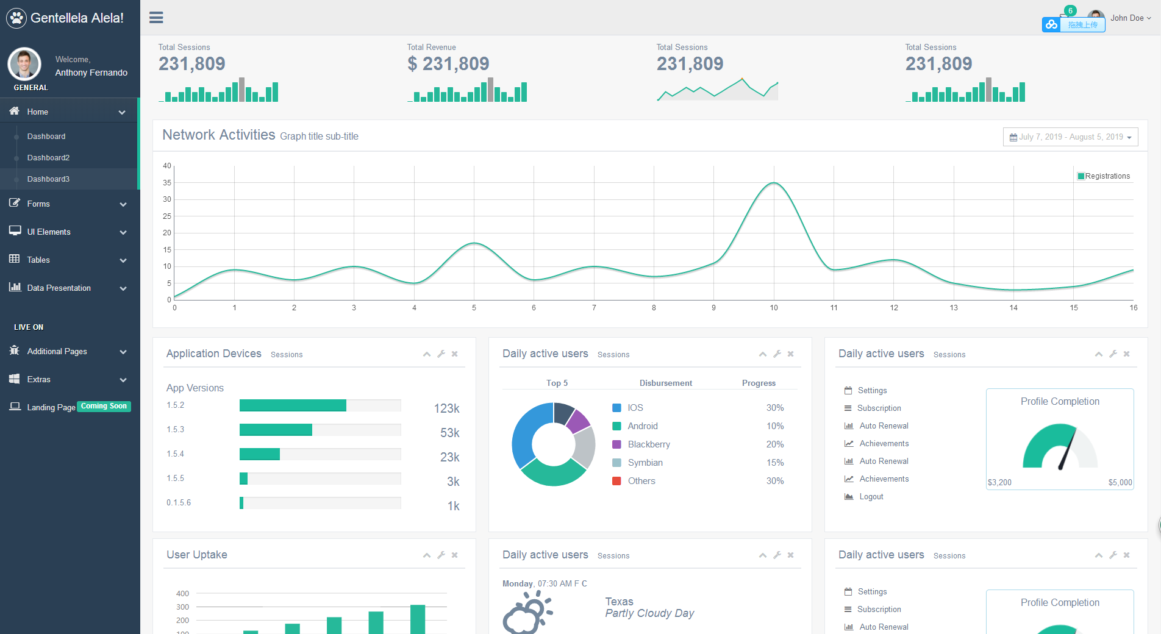Expand the Forms menu chevron
Viewport: 1161px width, 634px height.
coord(123,204)
